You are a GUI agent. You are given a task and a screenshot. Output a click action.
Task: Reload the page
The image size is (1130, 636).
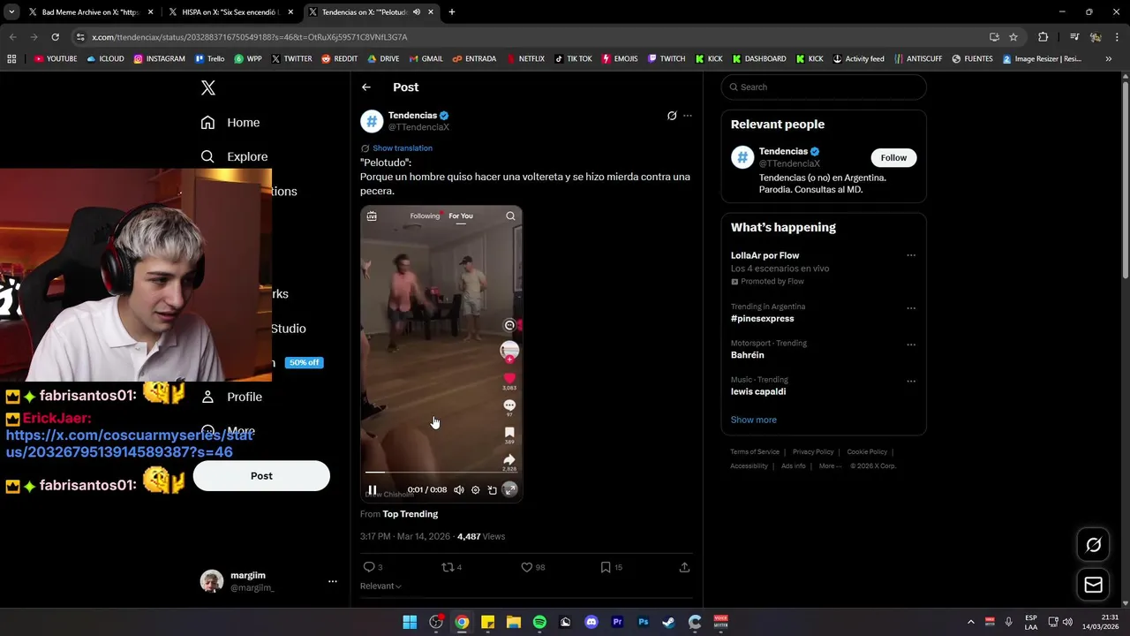pos(55,37)
